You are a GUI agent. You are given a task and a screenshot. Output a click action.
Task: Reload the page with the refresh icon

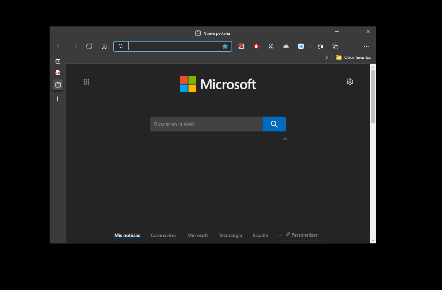pyautogui.click(x=89, y=46)
